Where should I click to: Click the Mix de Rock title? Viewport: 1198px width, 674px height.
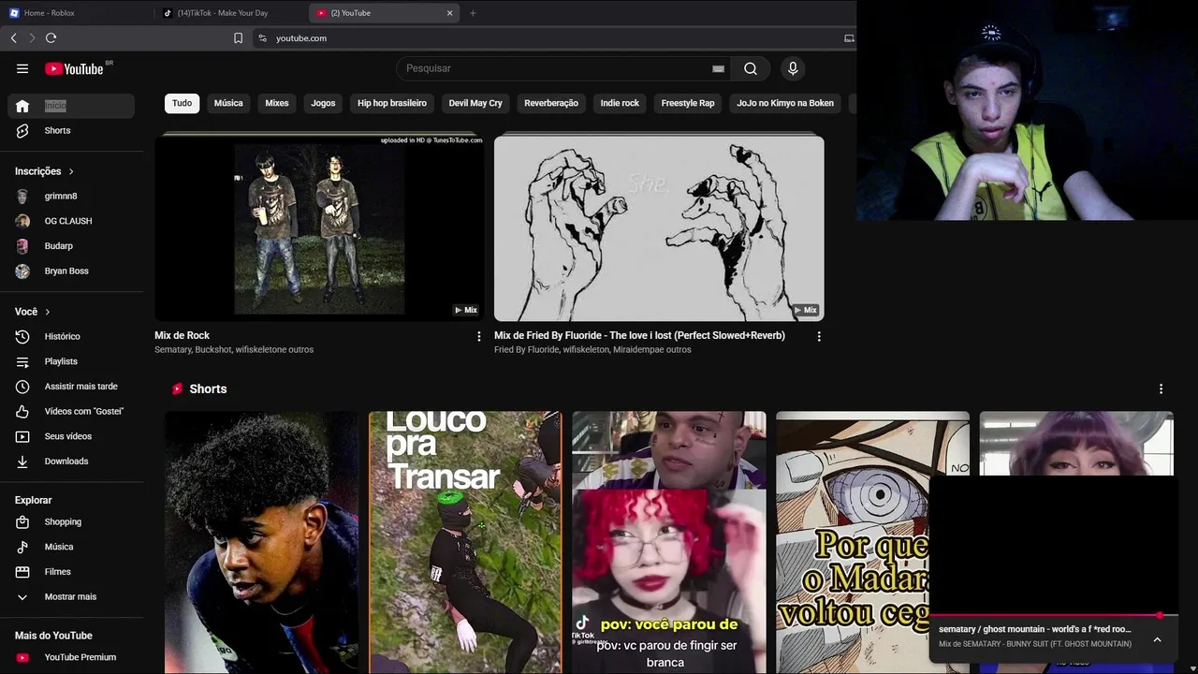coord(182,335)
